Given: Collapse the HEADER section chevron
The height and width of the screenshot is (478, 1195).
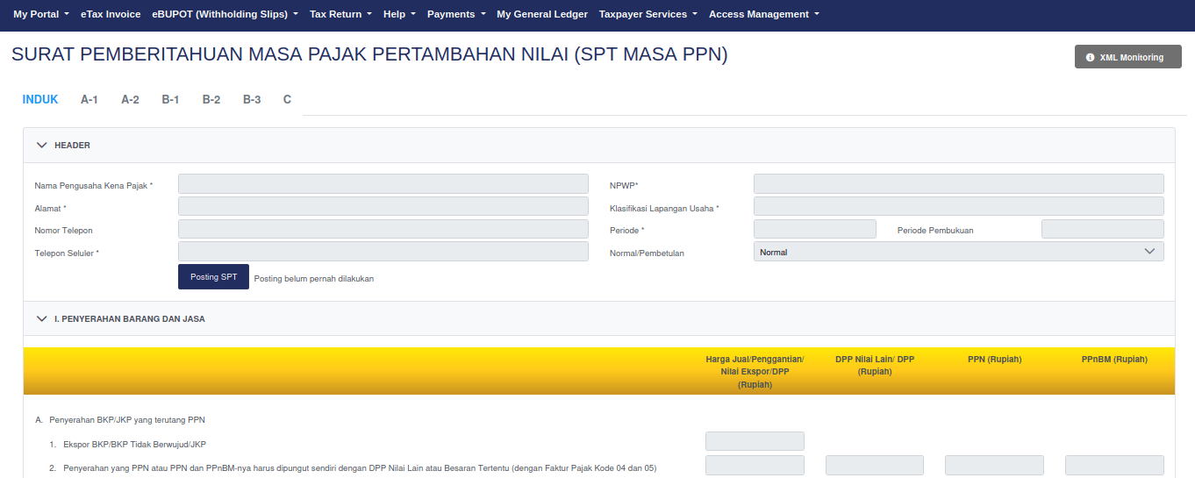Looking at the screenshot, I should click(x=41, y=146).
